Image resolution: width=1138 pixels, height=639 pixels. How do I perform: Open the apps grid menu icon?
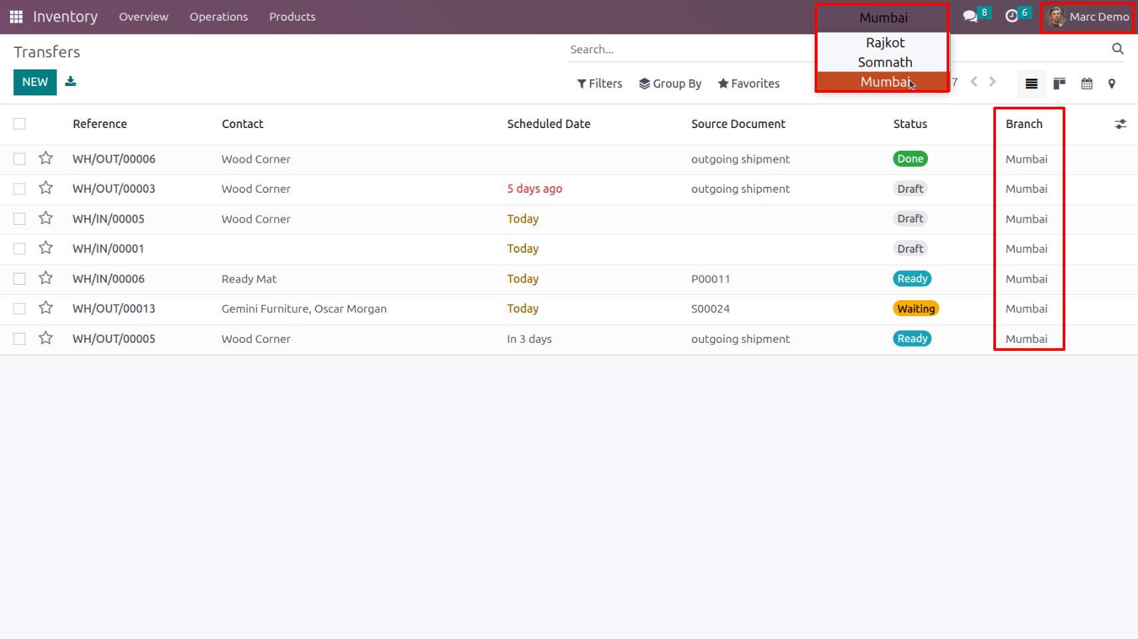point(16,17)
